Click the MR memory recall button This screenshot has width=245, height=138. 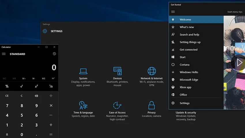14,78
